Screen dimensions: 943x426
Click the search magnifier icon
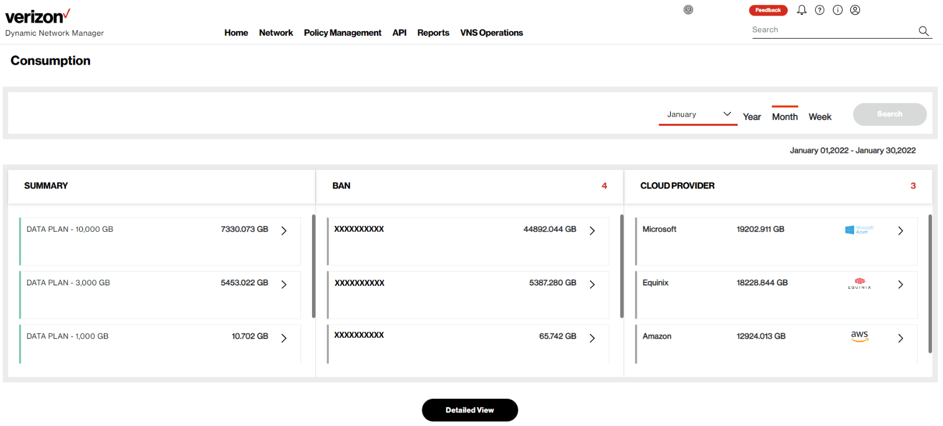923,31
